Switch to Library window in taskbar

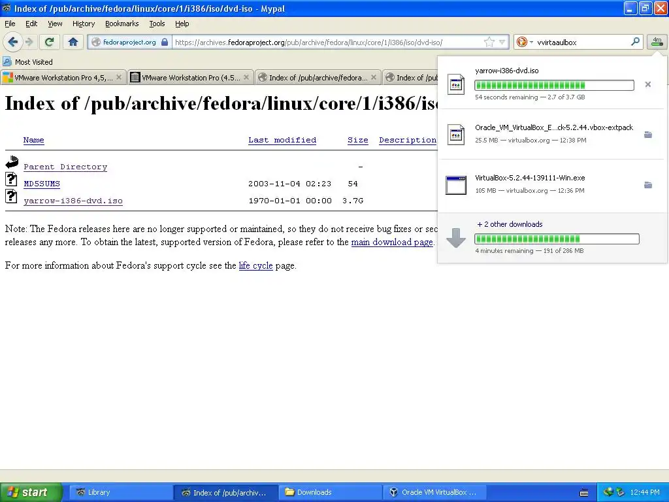click(x=120, y=492)
